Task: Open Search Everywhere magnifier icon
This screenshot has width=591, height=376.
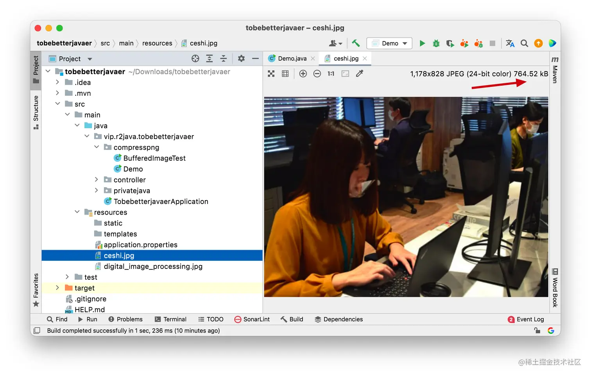Action: [525, 43]
